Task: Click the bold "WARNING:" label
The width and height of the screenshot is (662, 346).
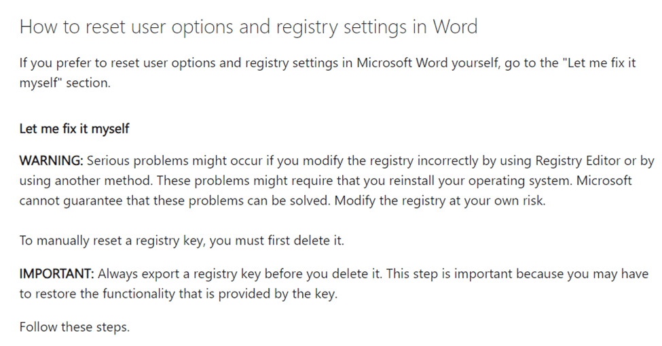Action: pyautogui.click(x=52, y=160)
